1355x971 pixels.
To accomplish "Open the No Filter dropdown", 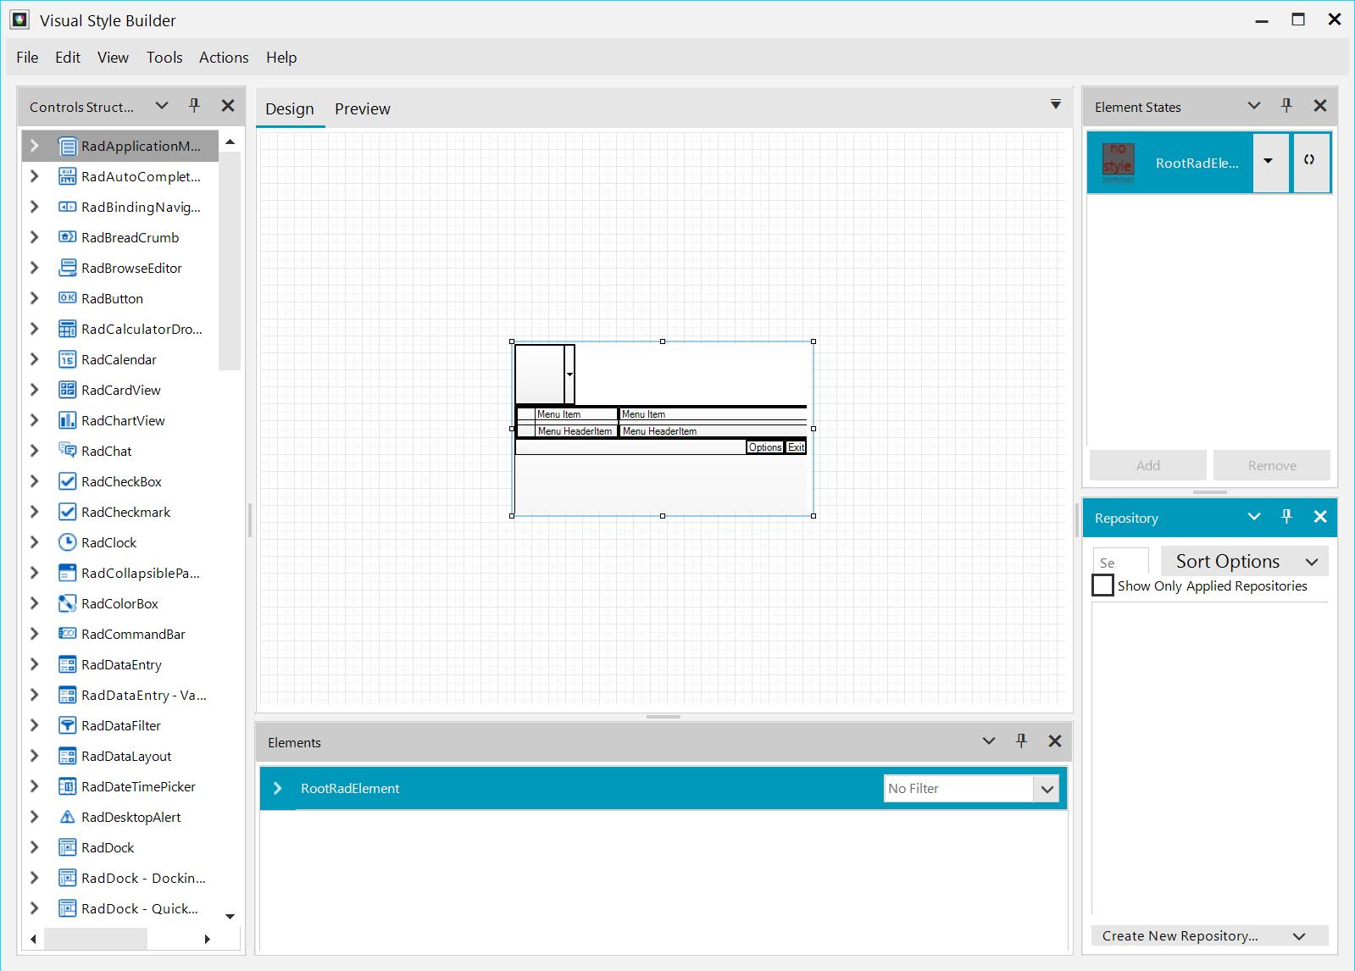I will pyautogui.click(x=1047, y=789).
